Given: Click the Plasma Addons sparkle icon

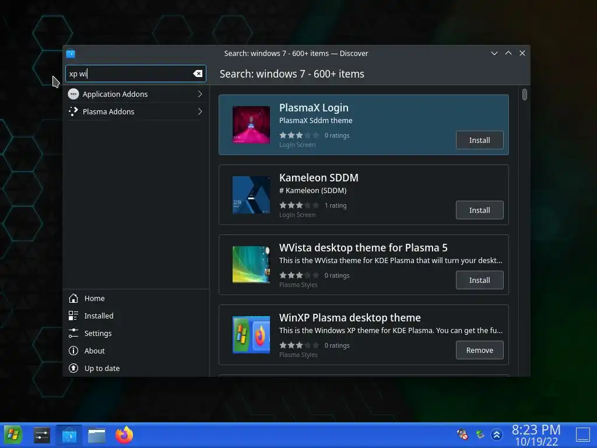Looking at the screenshot, I should (x=73, y=111).
